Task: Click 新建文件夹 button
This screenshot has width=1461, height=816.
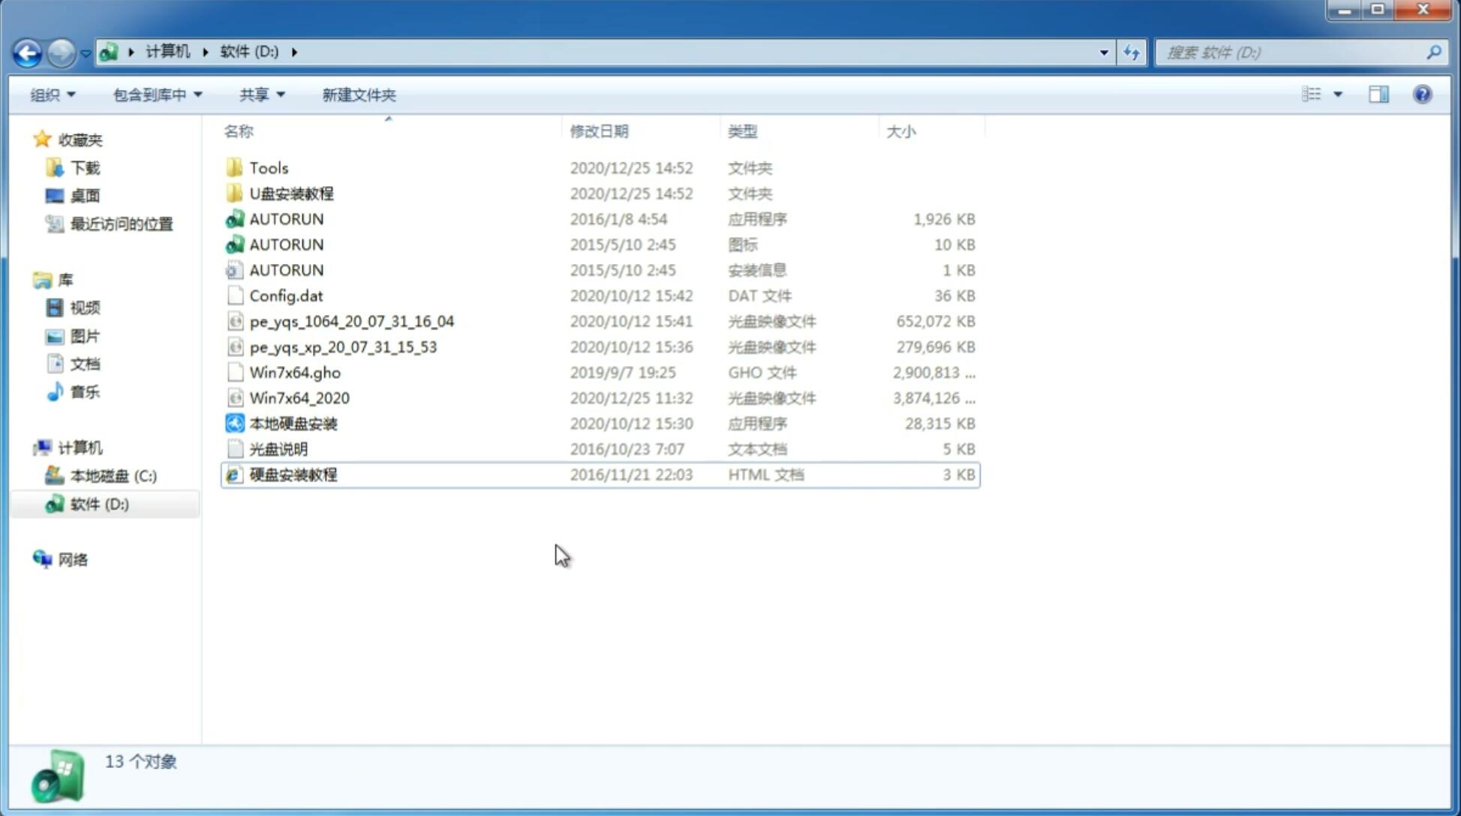Action: (358, 94)
